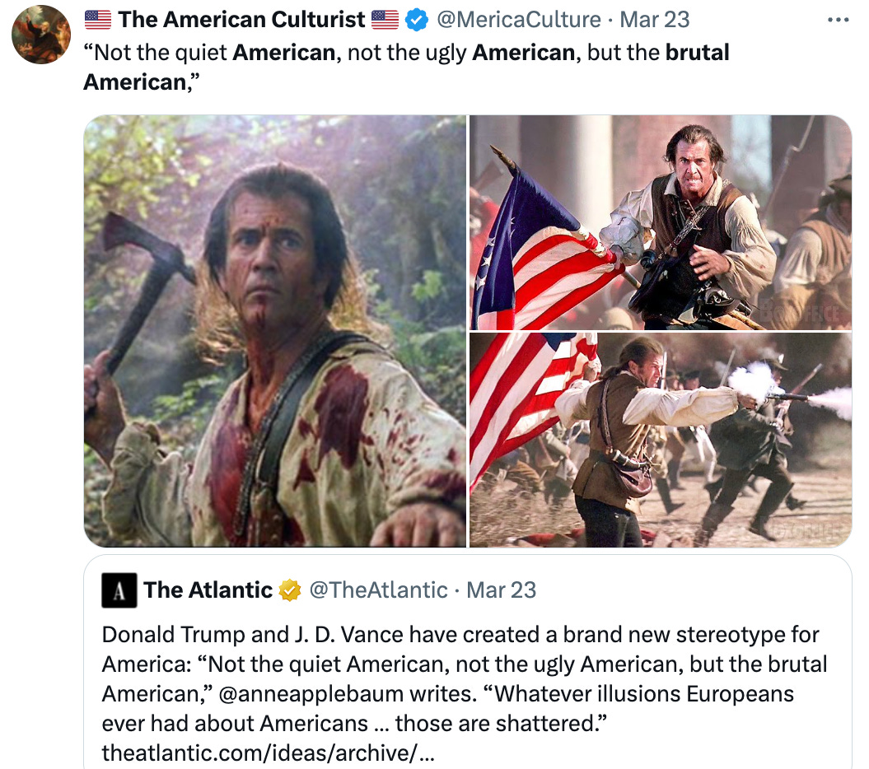Click the blue verified badge icon
The width and height of the screenshot is (869, 769).
417,21
